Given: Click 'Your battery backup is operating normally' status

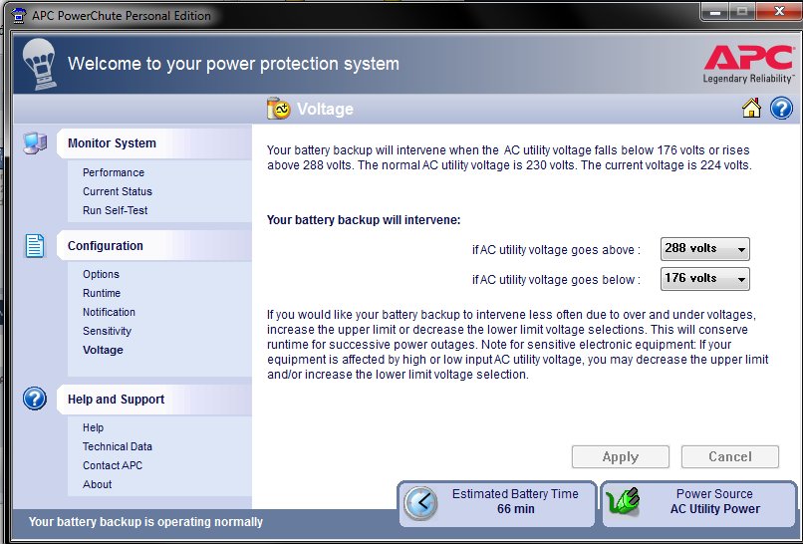Looking at the screenshot, I should click(145, 522).
